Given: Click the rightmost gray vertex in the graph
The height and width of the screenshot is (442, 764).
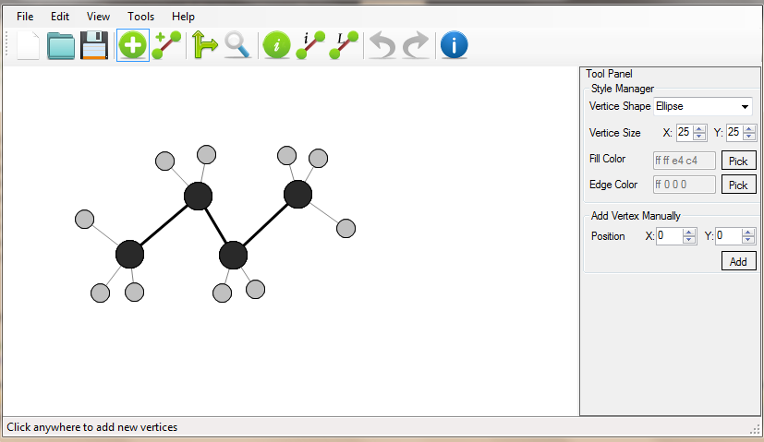Looking at the screenshot, I should [x=346, y=228].
